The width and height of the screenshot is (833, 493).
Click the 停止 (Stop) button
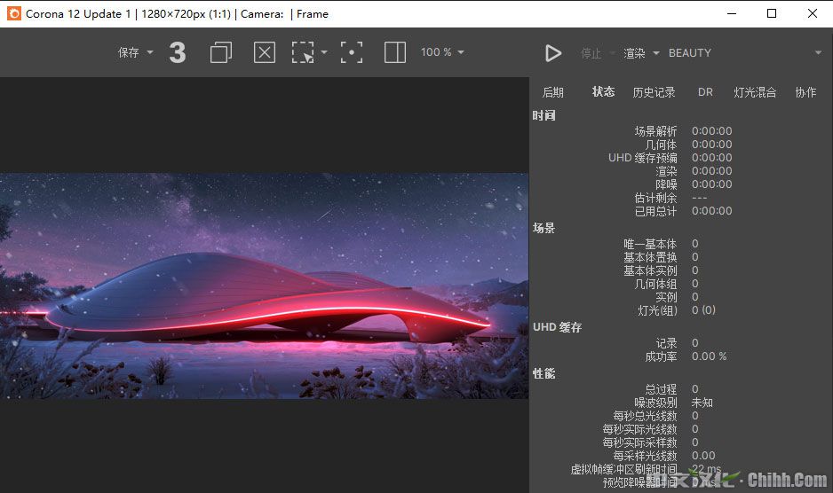591,53
